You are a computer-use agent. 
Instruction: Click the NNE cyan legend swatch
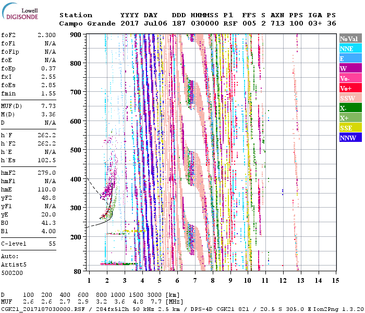point(349,49)
